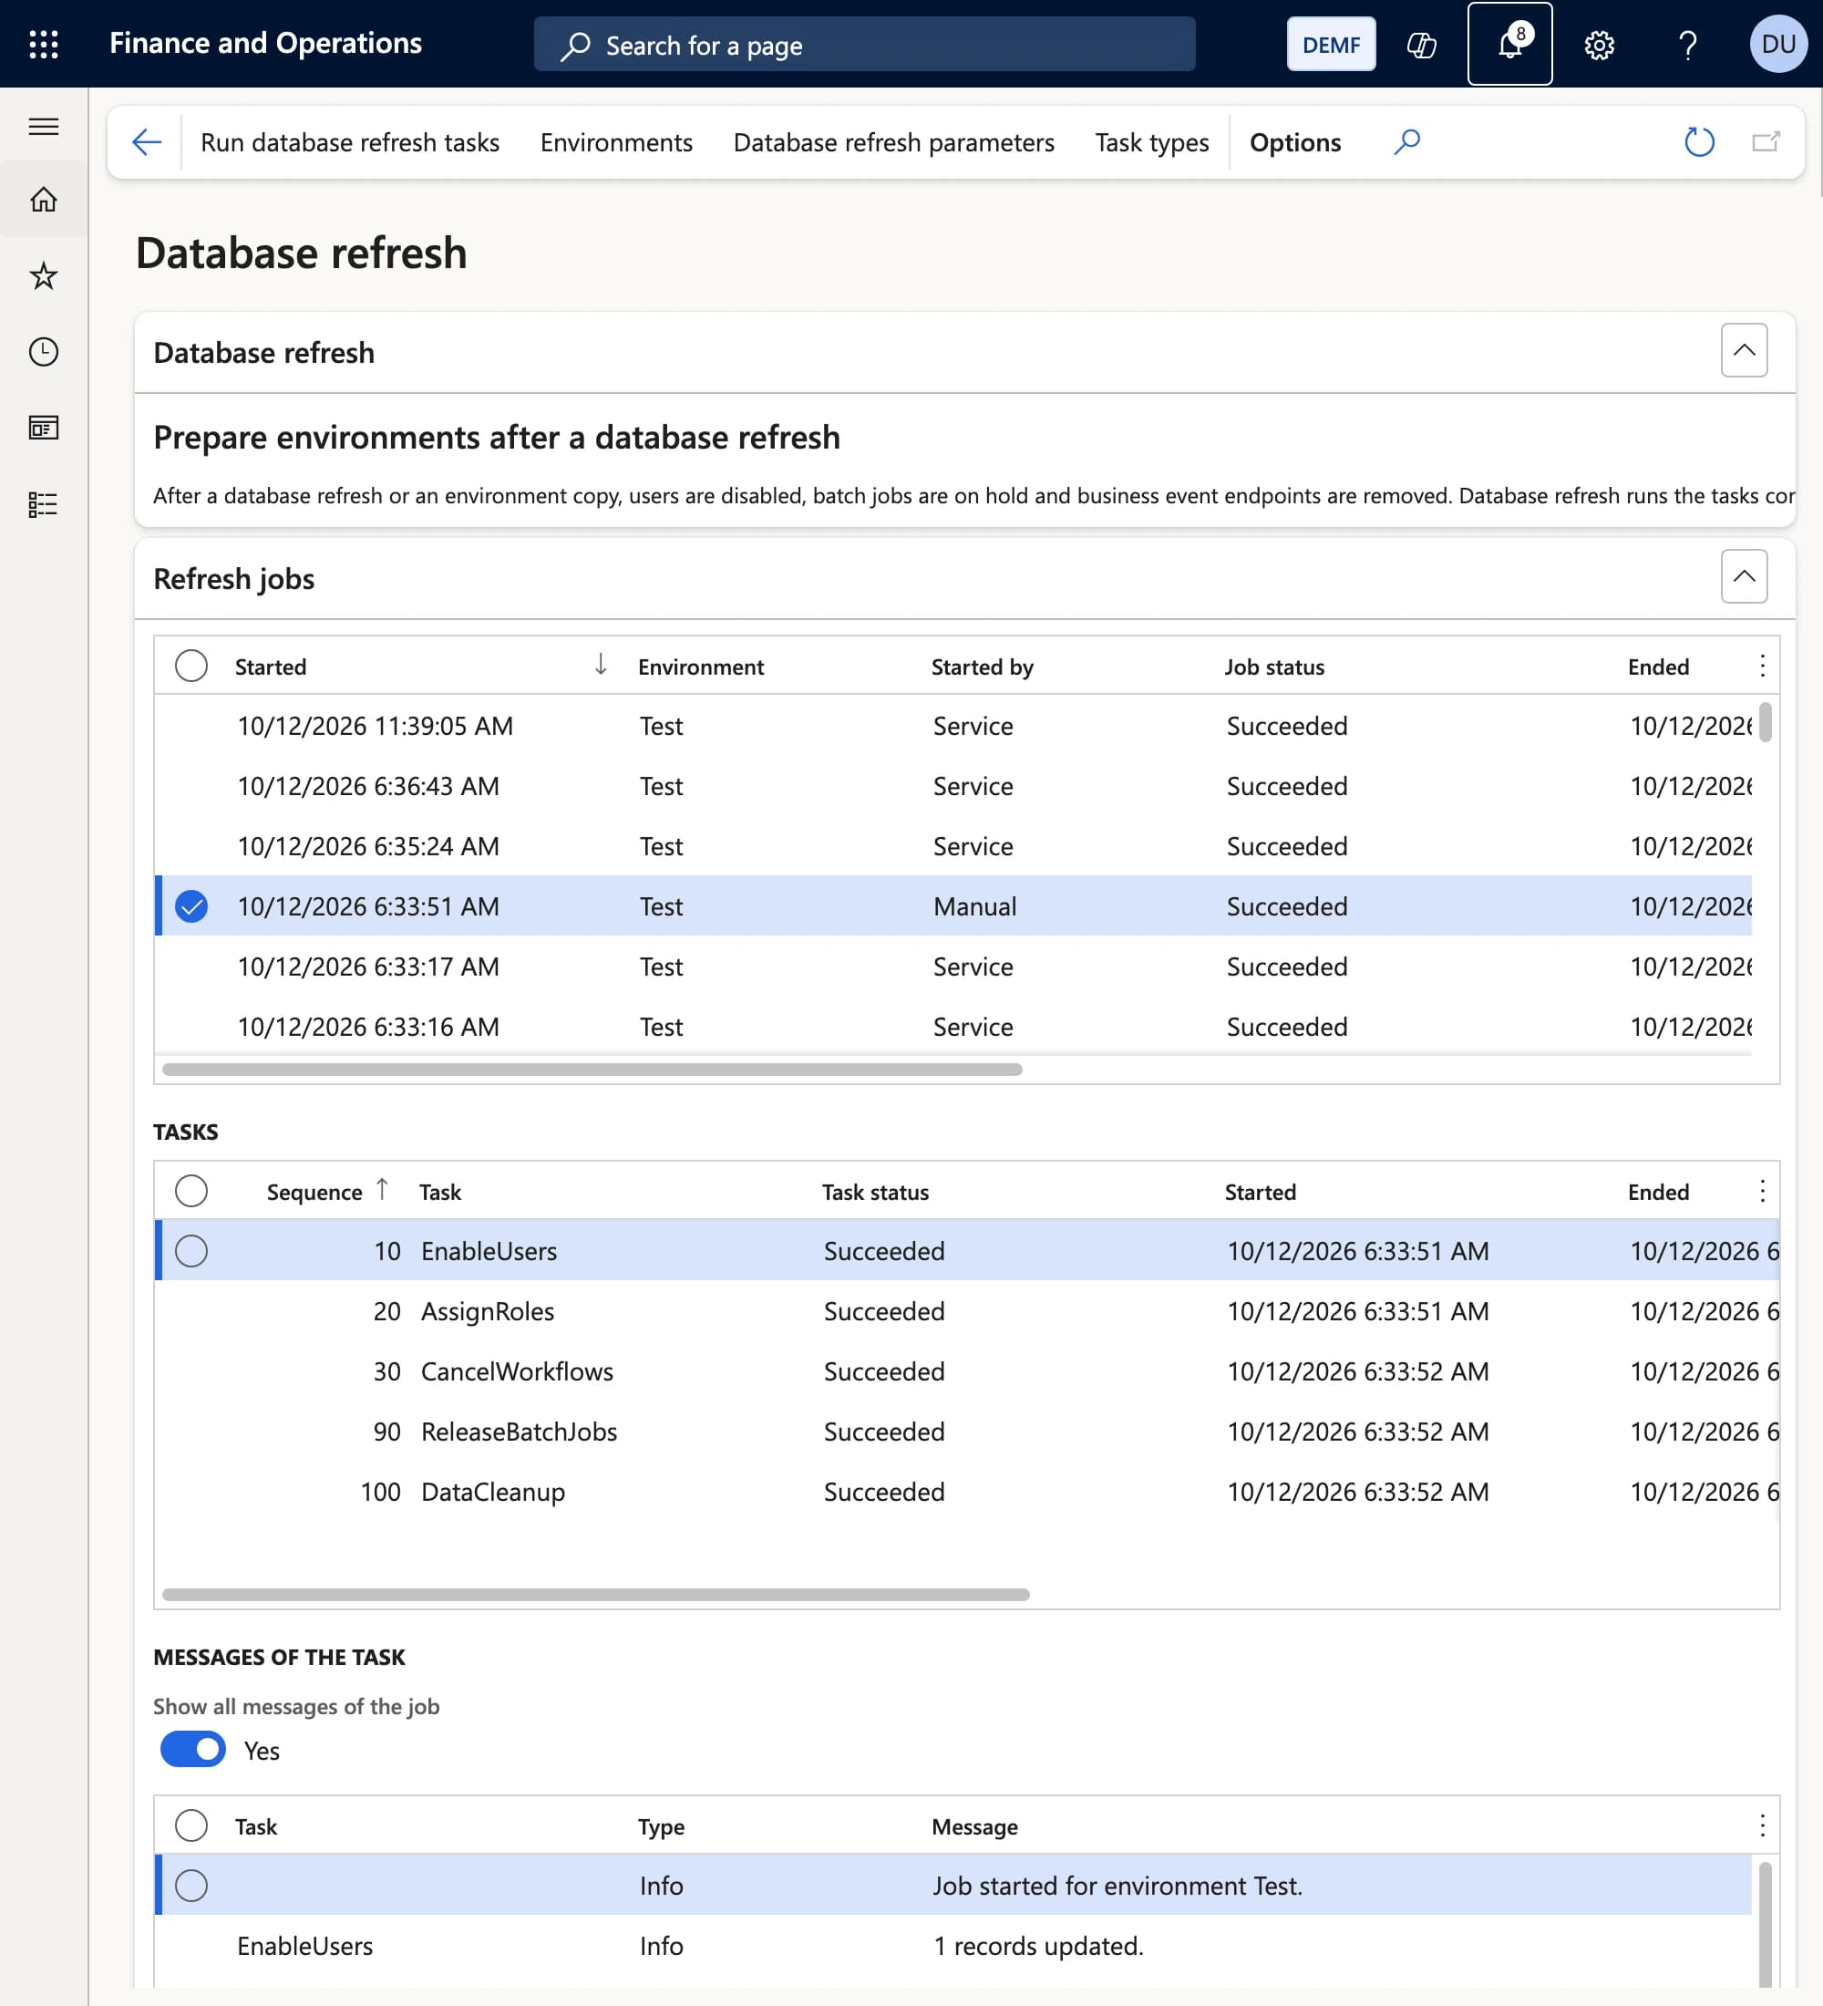Collapse the Refresh jobs section

(1744, 576)
